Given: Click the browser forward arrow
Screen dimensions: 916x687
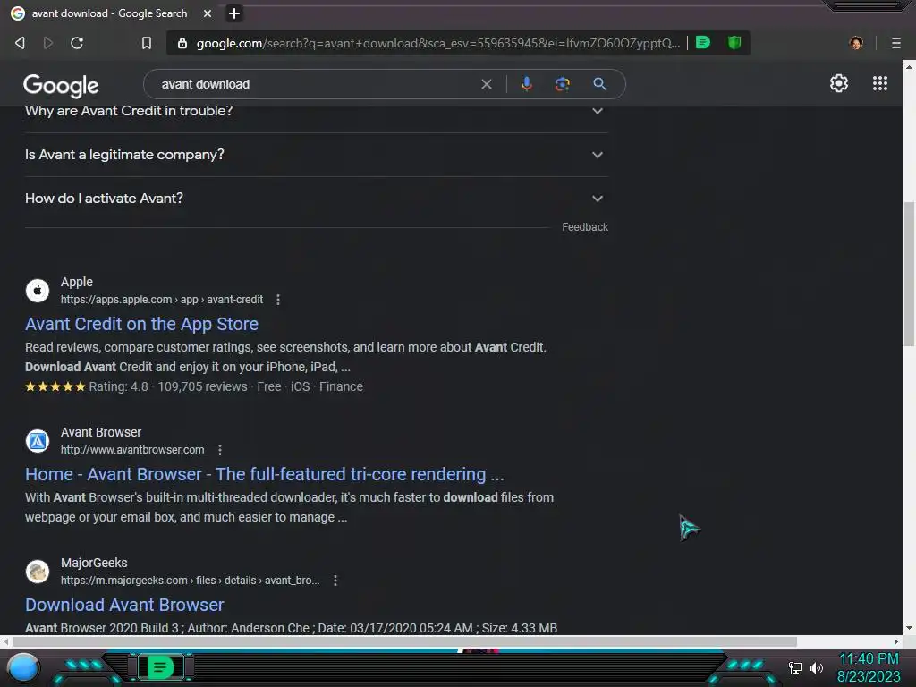Looking at the screenshot, I should point(48,43).
